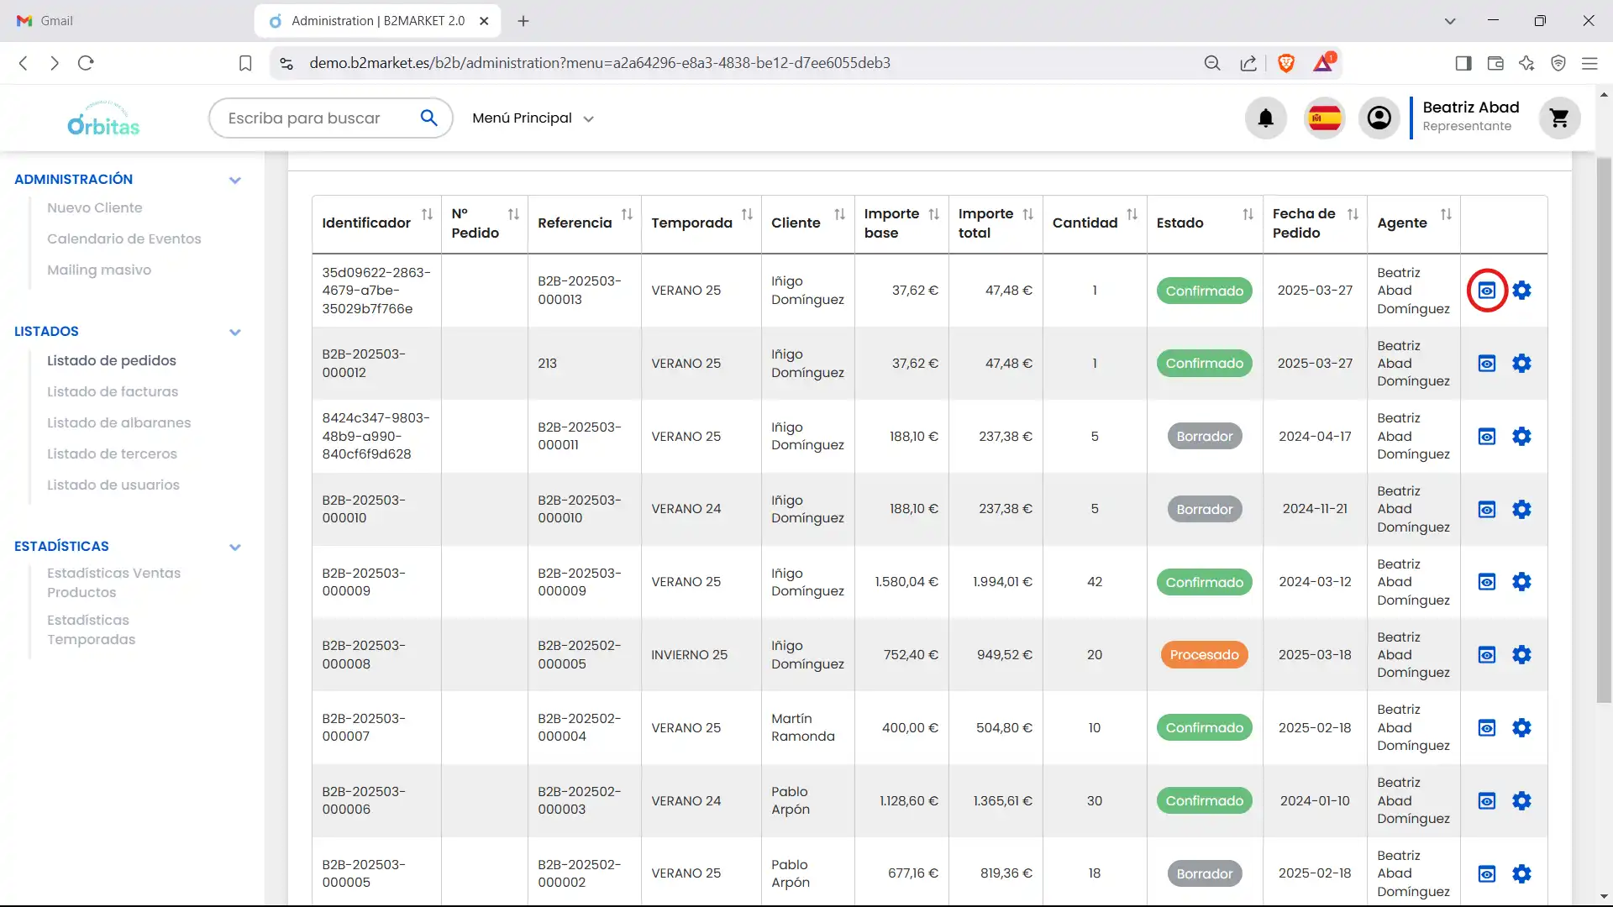Open gear settings for order B2B-202503-000009
Viewport: 1613px width, 907px height.
(x=1521, y=582)
